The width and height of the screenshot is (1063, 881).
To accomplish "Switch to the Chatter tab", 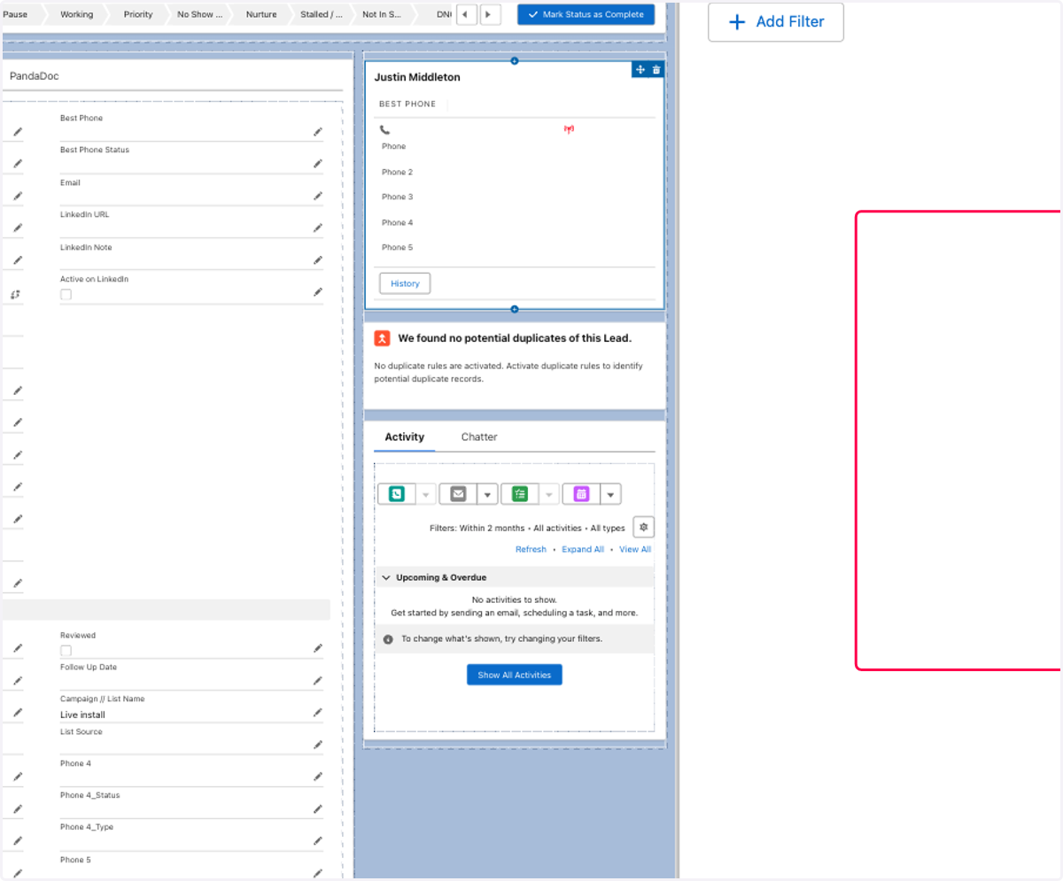I will pos(479,437).
